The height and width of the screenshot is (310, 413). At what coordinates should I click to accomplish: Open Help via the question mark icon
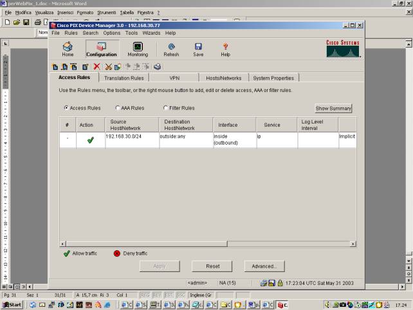225,50
